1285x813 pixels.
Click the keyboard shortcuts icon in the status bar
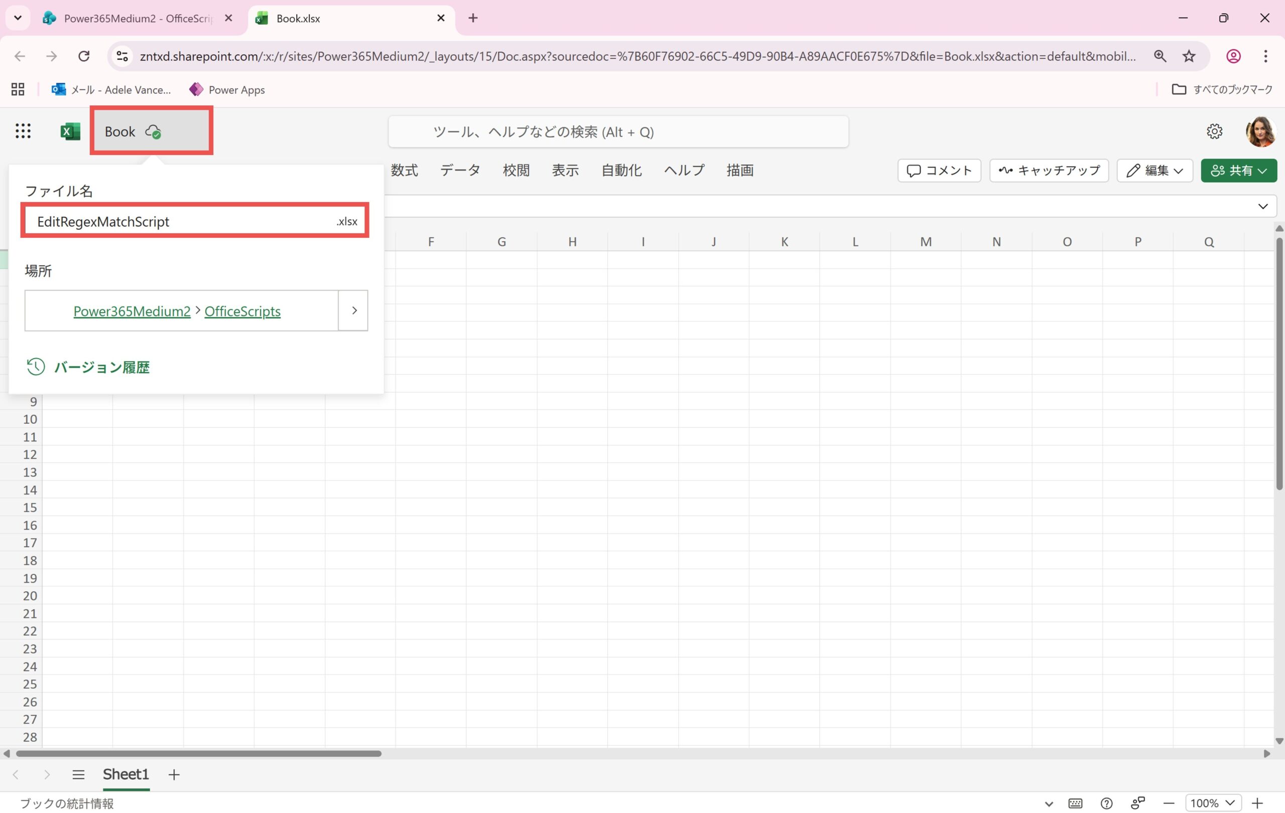(1075, 803)
